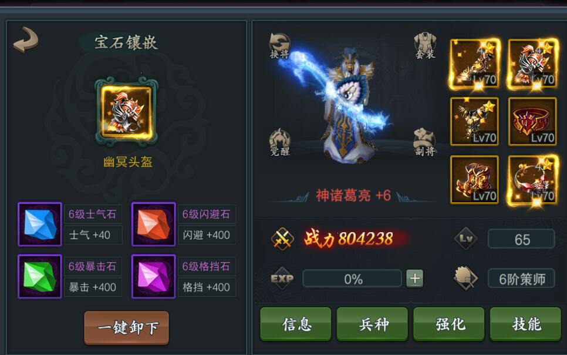567x355 pixels.
Task: Click the green plus EXP button
Action: [414, 279]
